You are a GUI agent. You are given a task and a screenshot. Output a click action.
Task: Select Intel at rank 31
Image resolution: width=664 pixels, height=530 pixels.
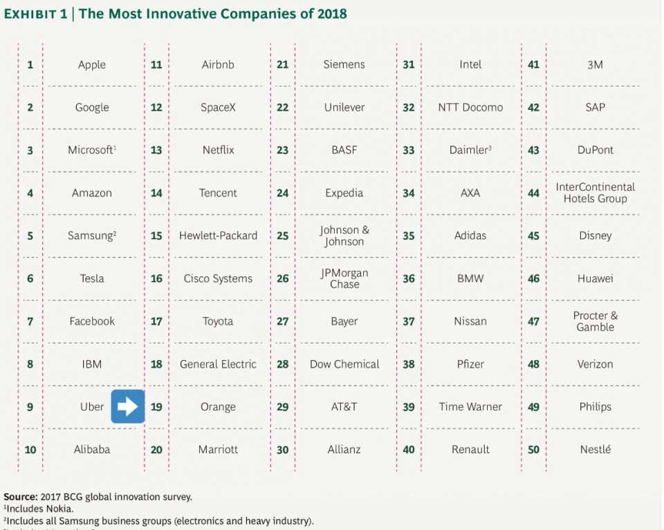coord(470,65)
